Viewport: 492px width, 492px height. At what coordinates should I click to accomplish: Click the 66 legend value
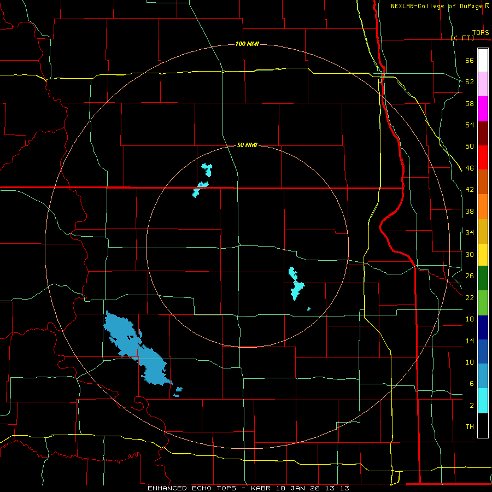(x=470, y=61)
